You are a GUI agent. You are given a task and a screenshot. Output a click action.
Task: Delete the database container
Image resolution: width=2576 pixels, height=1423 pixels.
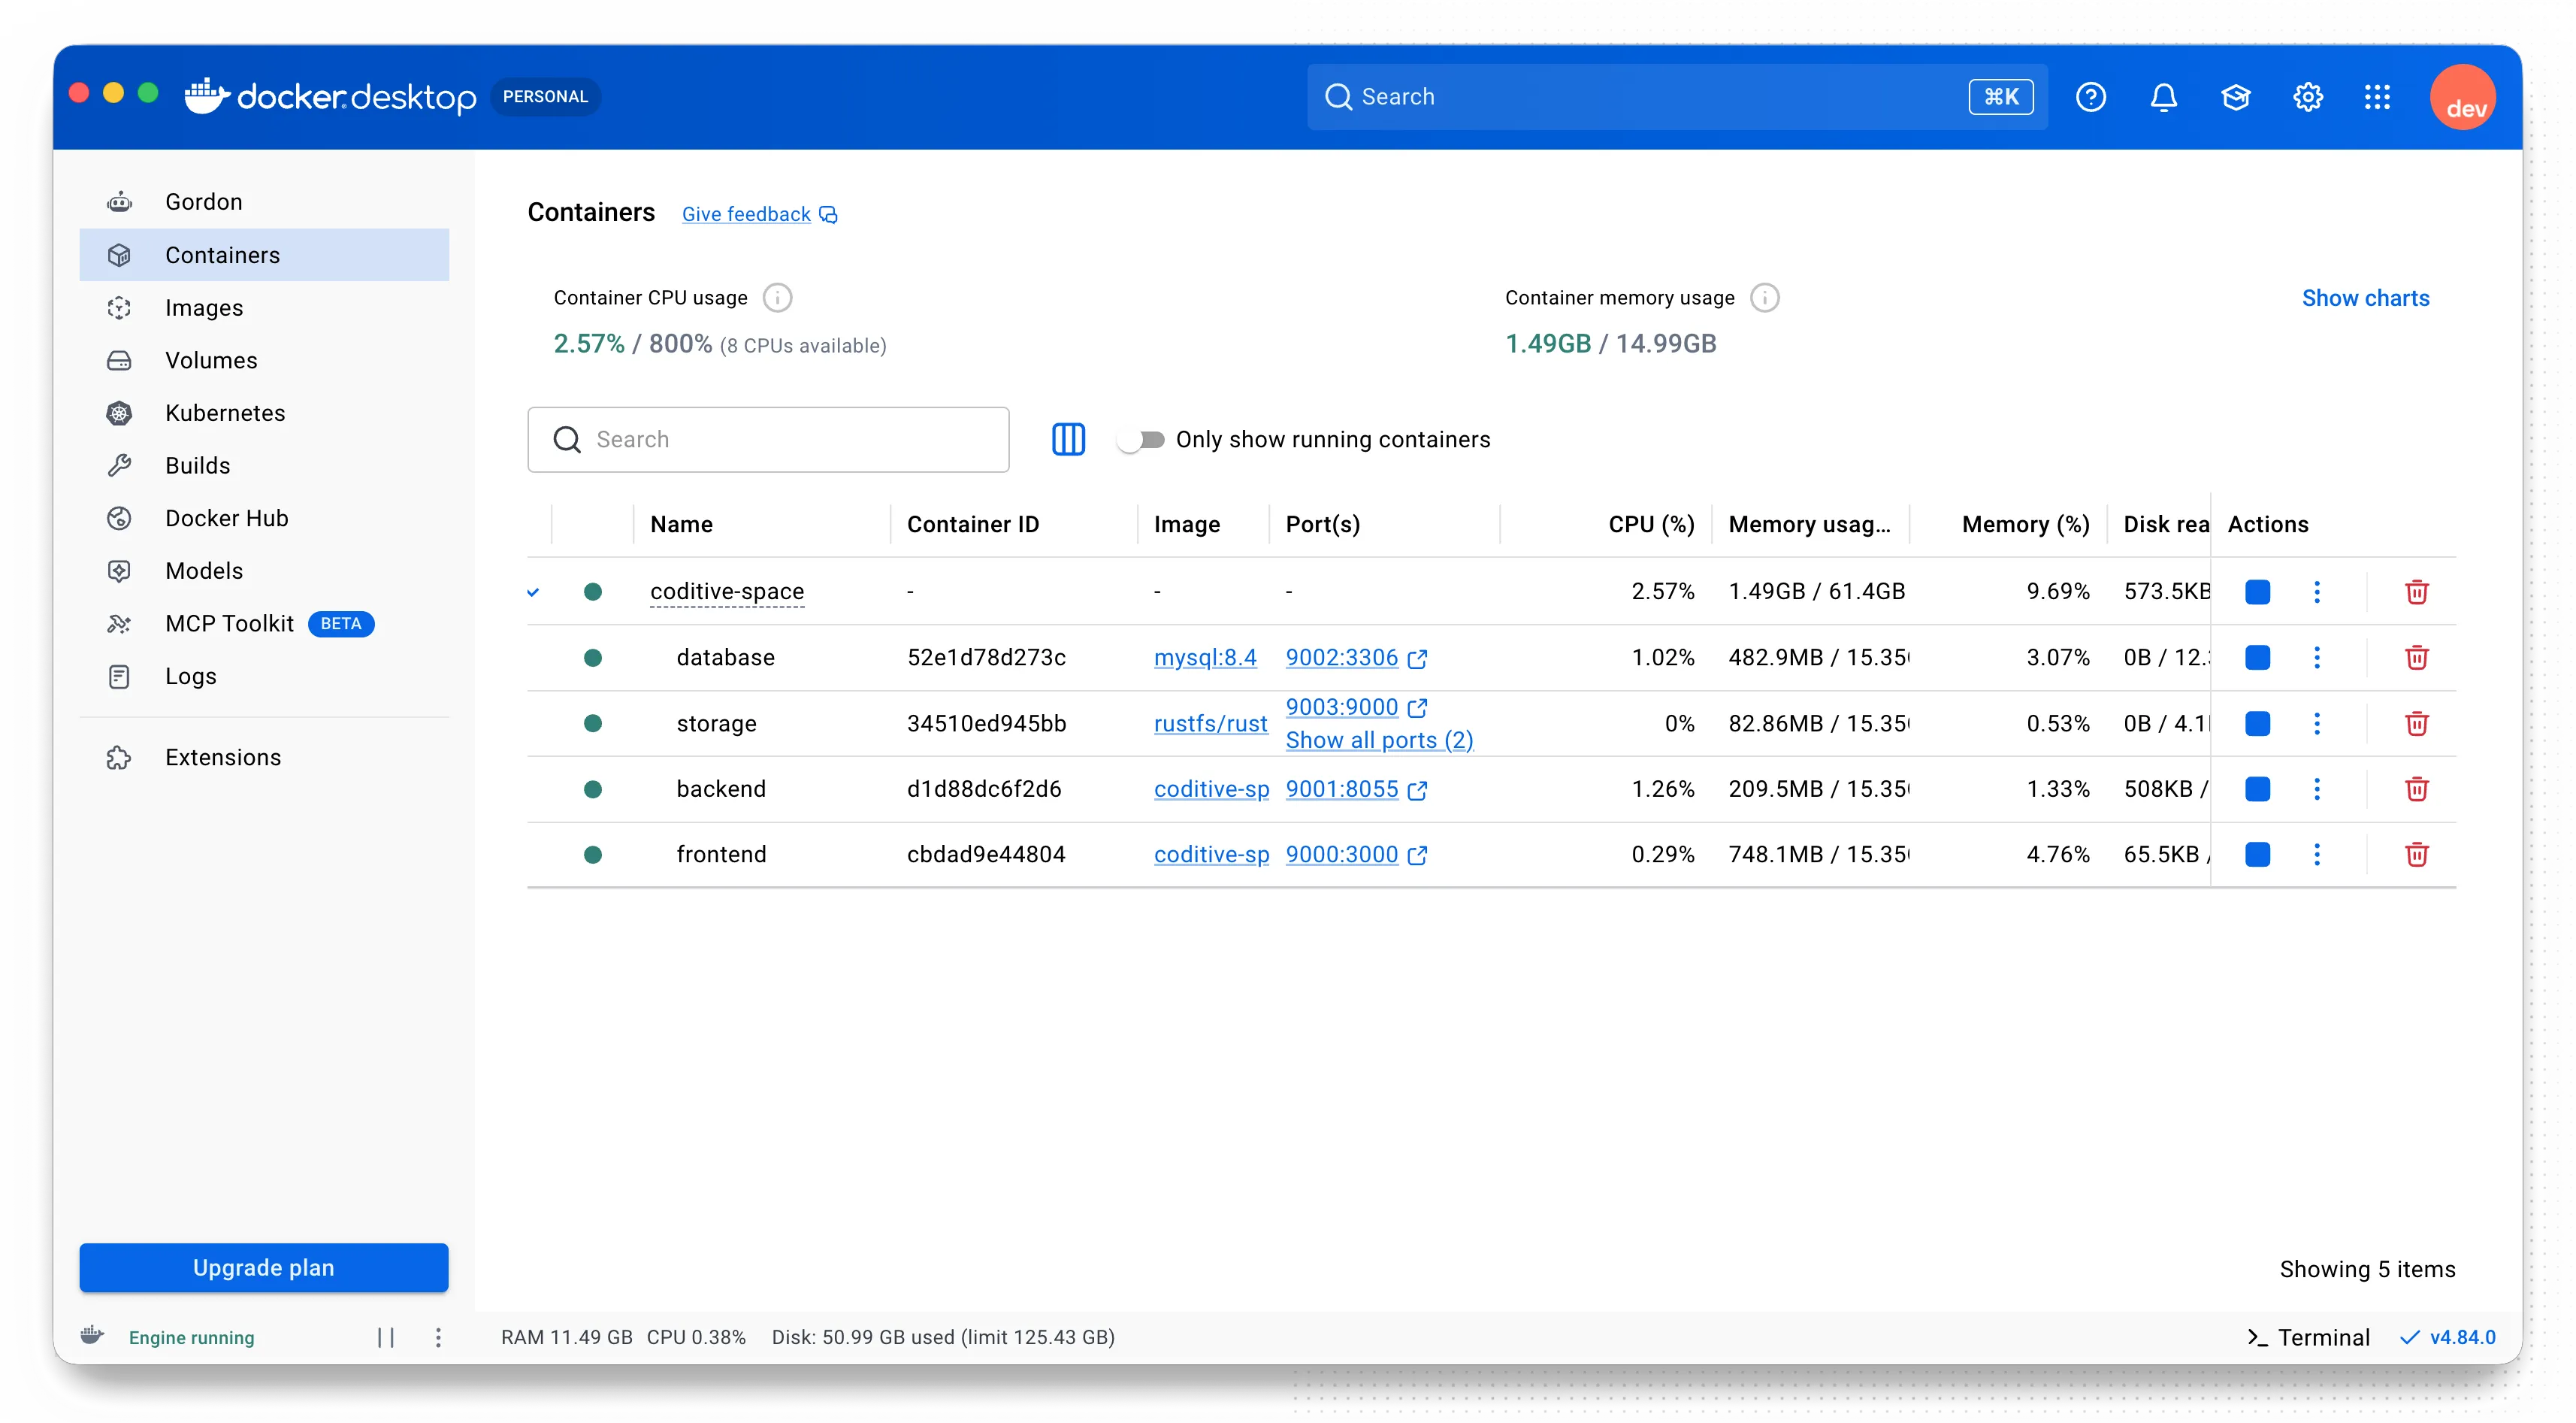(x=2416, y=657)
